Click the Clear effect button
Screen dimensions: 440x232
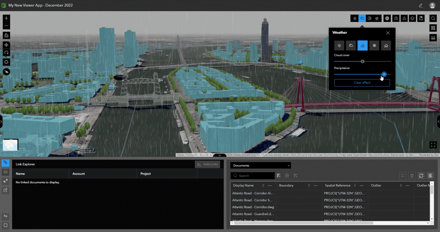tap(362, 82)
